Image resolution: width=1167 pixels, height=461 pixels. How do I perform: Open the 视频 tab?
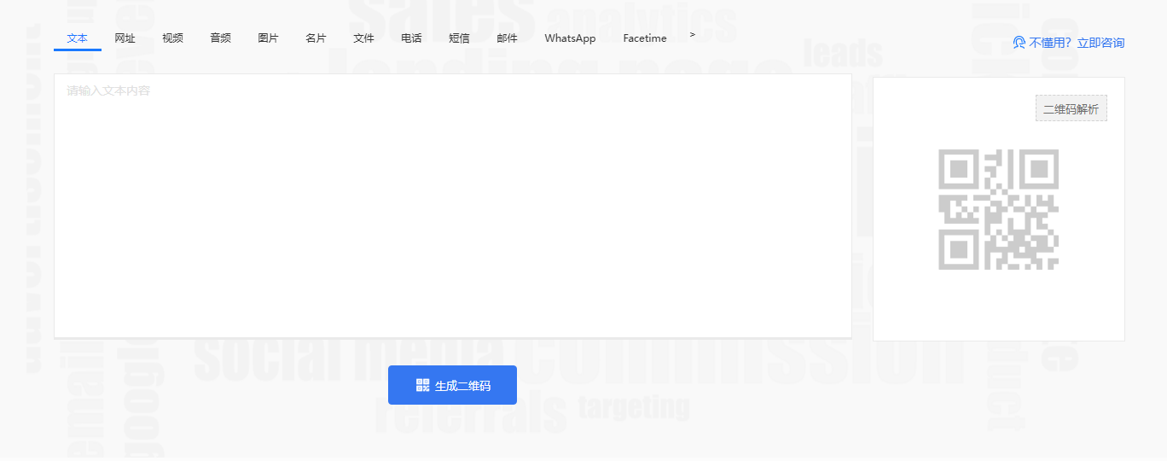coord(173,38)
